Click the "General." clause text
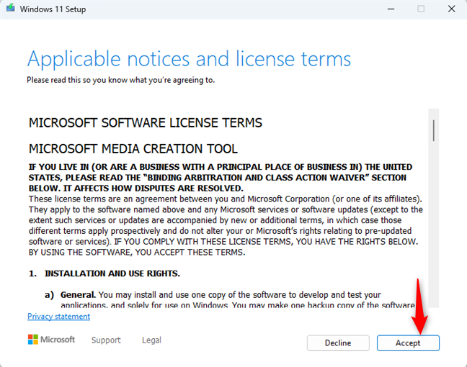Viewport: 467px width, 367px height. 78,295
